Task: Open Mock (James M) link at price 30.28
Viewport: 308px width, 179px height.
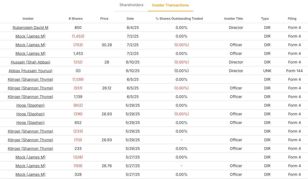Action: click(x=31, y=45)
